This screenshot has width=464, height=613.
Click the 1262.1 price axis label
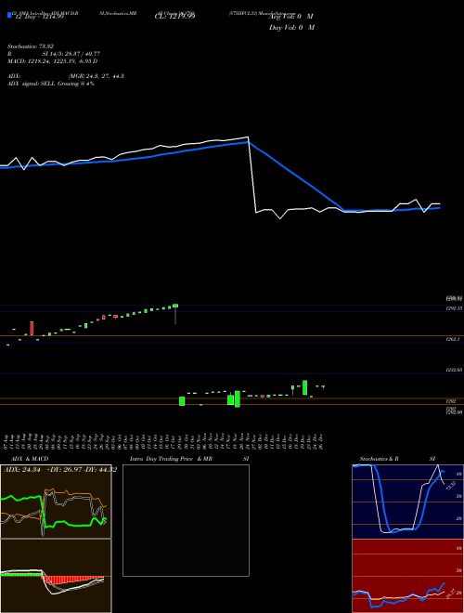(x=453, y=339)
